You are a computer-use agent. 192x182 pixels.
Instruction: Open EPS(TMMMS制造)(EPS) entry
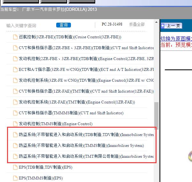pyautogui.click(x=41, y=178)
